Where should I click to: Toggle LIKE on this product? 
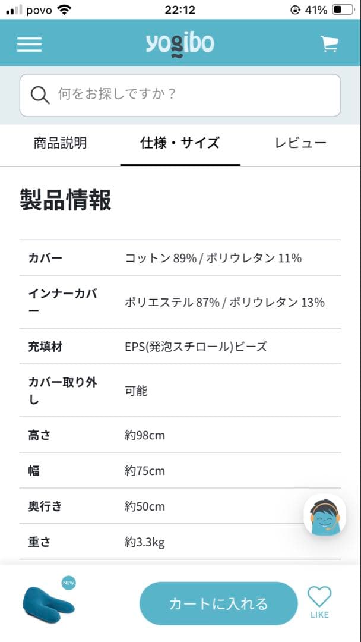click(319, 601)
